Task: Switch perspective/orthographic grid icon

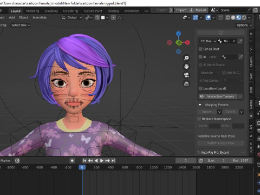Action: click(x=186, y=83)
